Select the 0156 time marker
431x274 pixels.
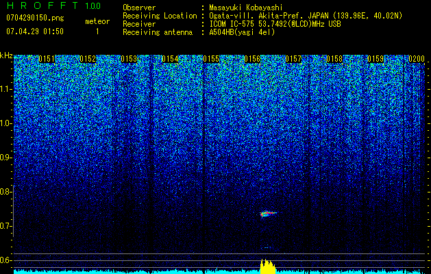pyautogui.click(x=252, y=59)
